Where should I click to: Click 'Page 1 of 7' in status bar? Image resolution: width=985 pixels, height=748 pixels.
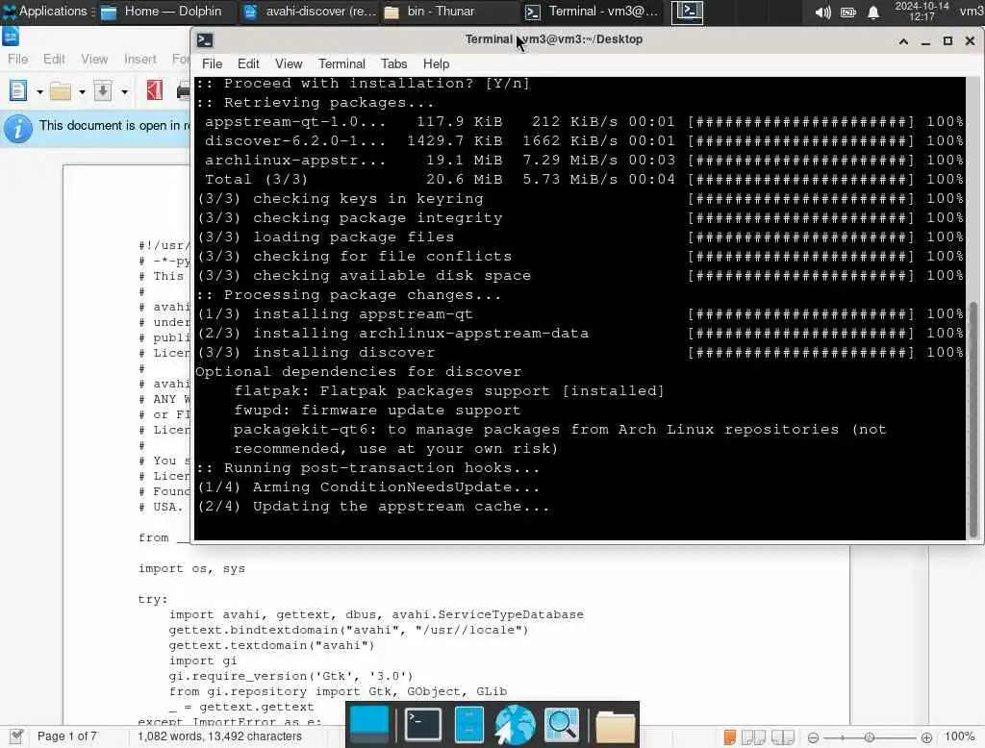coord(67,736)
